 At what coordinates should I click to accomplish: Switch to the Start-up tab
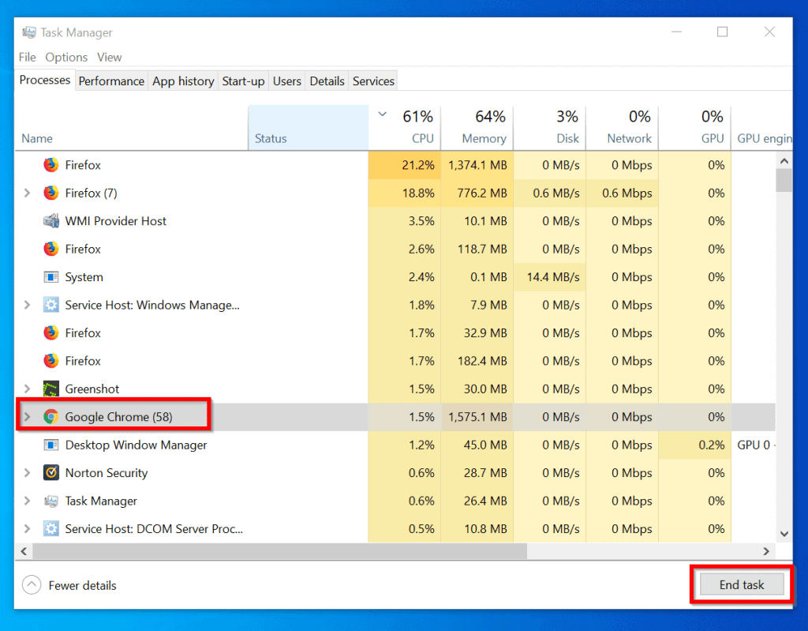tap(243, 81)
